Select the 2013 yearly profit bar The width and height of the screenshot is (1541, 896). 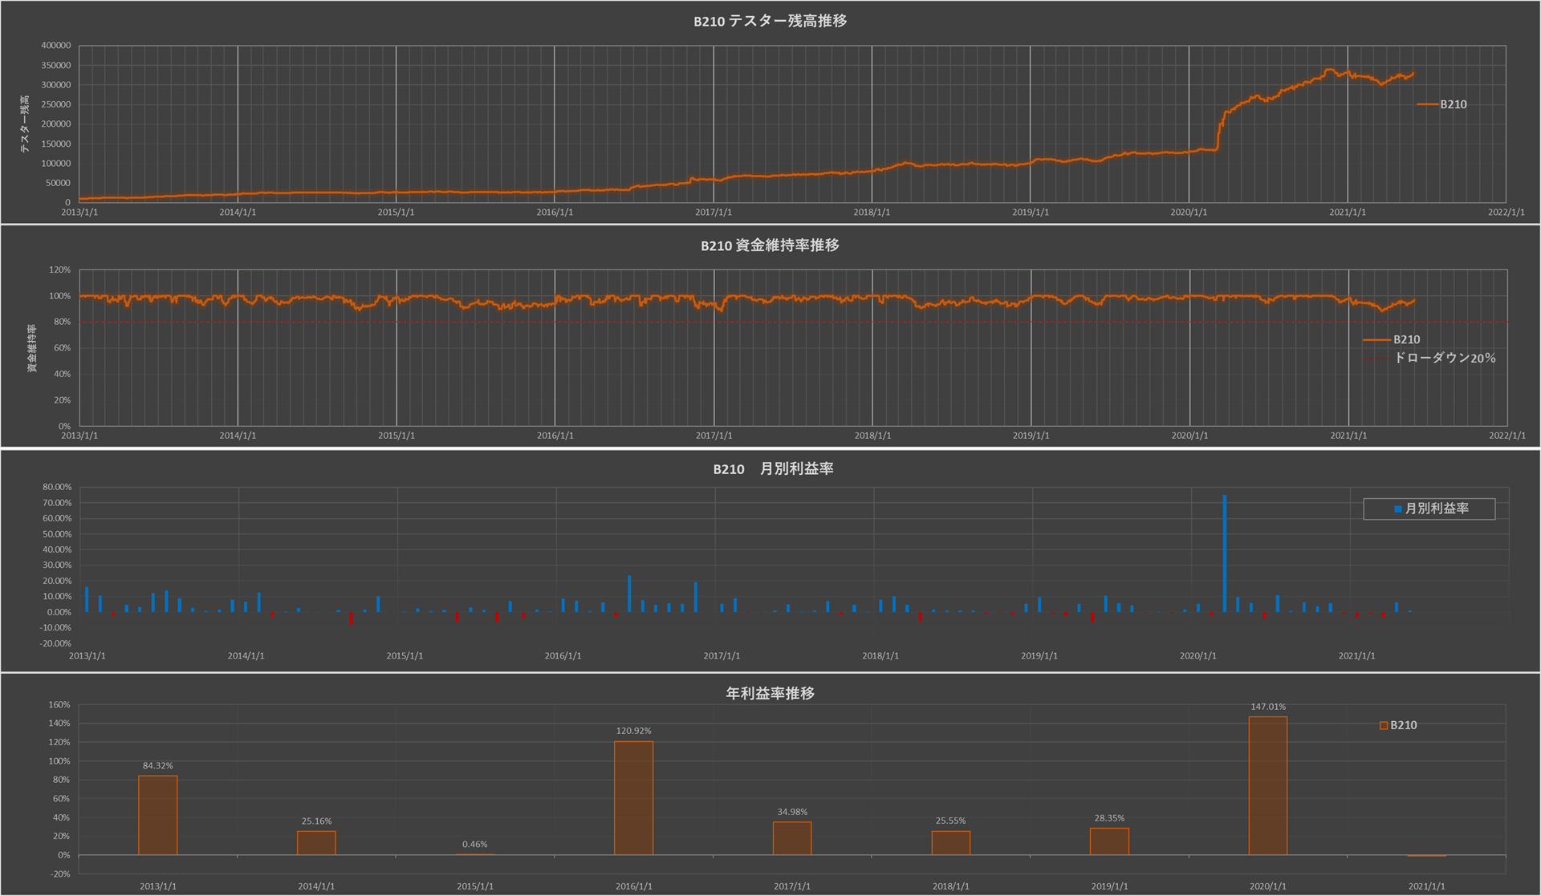[157, 814]
